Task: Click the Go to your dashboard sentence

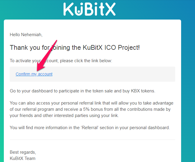Action: pos(82,91)
